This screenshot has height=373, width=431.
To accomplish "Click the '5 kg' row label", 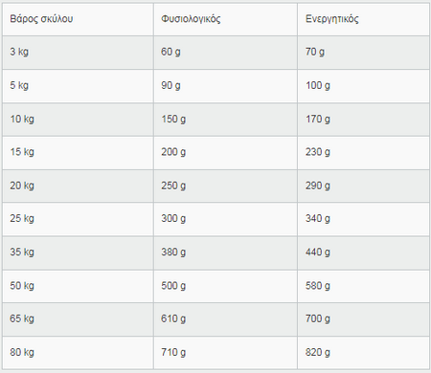I will coord(78,86).
